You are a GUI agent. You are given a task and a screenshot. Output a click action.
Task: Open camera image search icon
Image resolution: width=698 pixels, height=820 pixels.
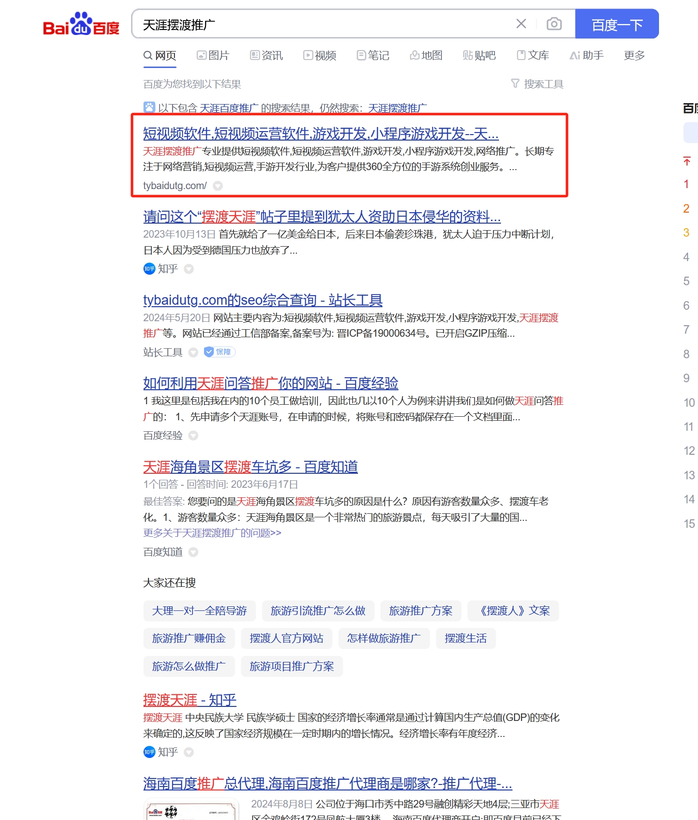(x=554, y=24)
